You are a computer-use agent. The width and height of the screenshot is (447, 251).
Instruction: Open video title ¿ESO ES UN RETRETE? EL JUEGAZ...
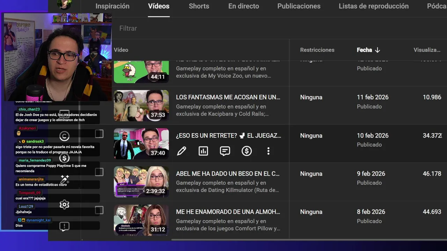(x=228, y=136)
